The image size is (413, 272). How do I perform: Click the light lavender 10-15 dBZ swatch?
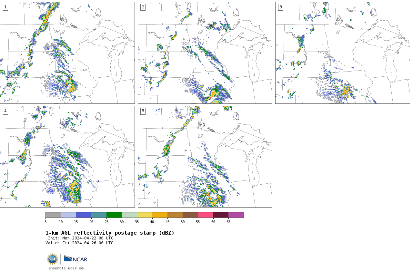(68, 215)
